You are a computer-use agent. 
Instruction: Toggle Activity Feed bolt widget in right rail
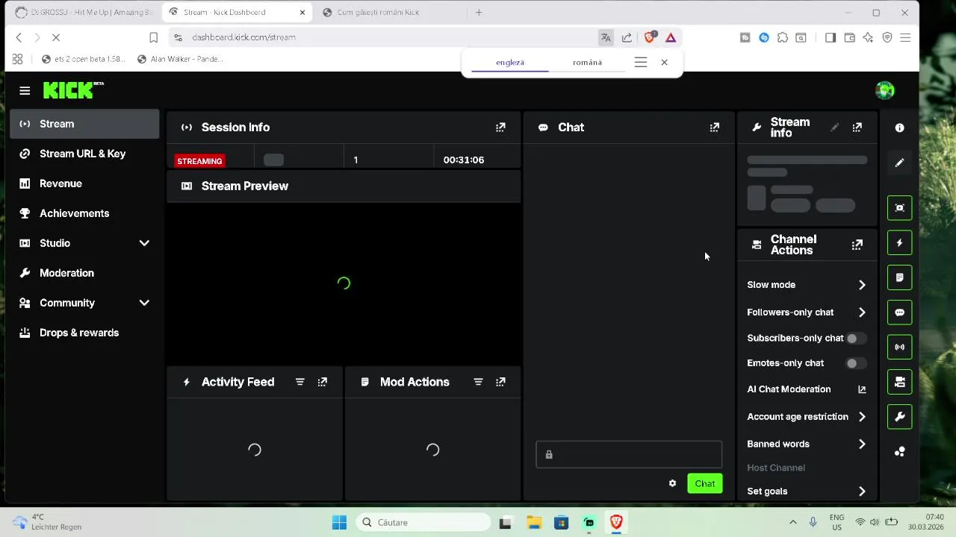point(899,243)
